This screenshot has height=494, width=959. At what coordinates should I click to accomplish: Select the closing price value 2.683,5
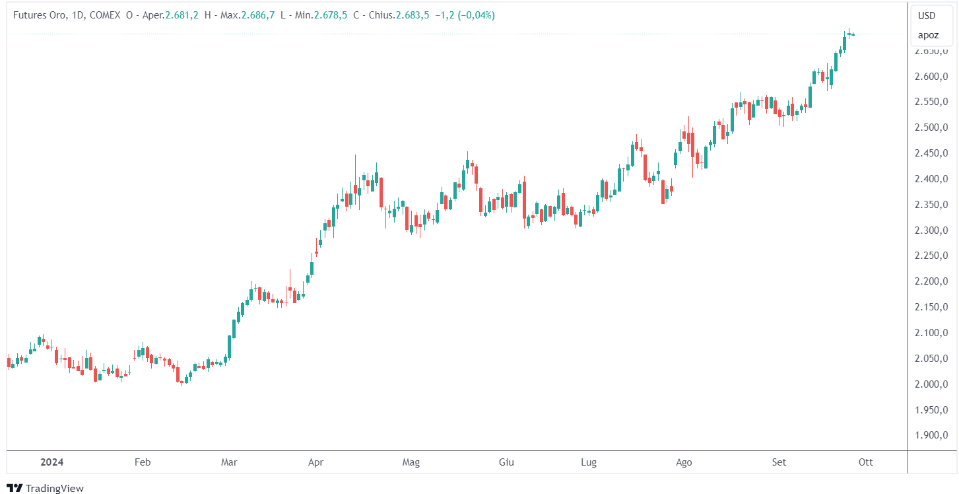(x=413, y=15)
